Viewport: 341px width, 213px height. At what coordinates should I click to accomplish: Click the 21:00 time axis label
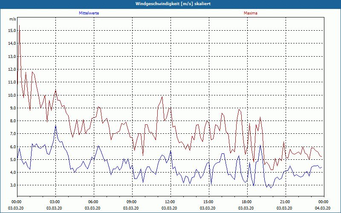click(x=286, y=202)
